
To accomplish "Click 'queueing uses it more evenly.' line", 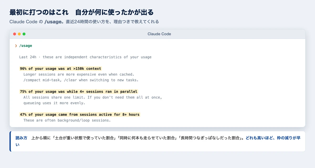I will pyautogui.click(x=54, y=103).
